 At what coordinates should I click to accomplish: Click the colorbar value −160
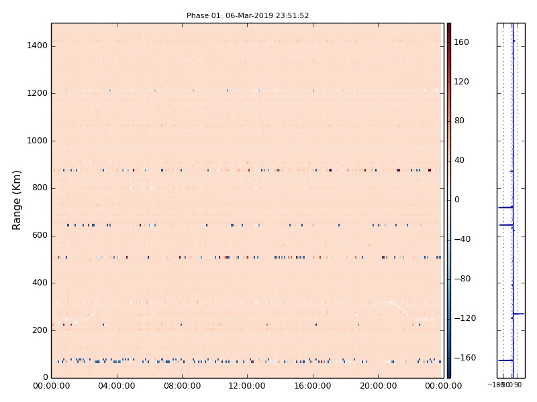[x=465, y=358]
